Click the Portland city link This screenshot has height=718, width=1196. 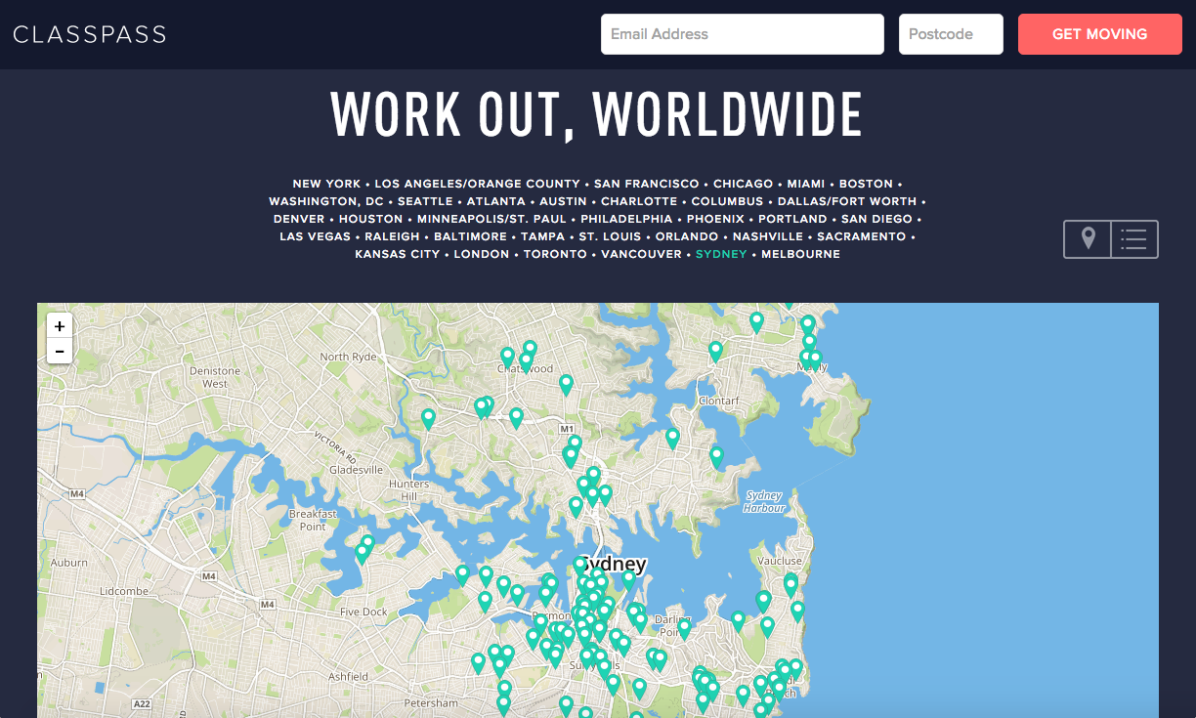[x=792, y=219]
